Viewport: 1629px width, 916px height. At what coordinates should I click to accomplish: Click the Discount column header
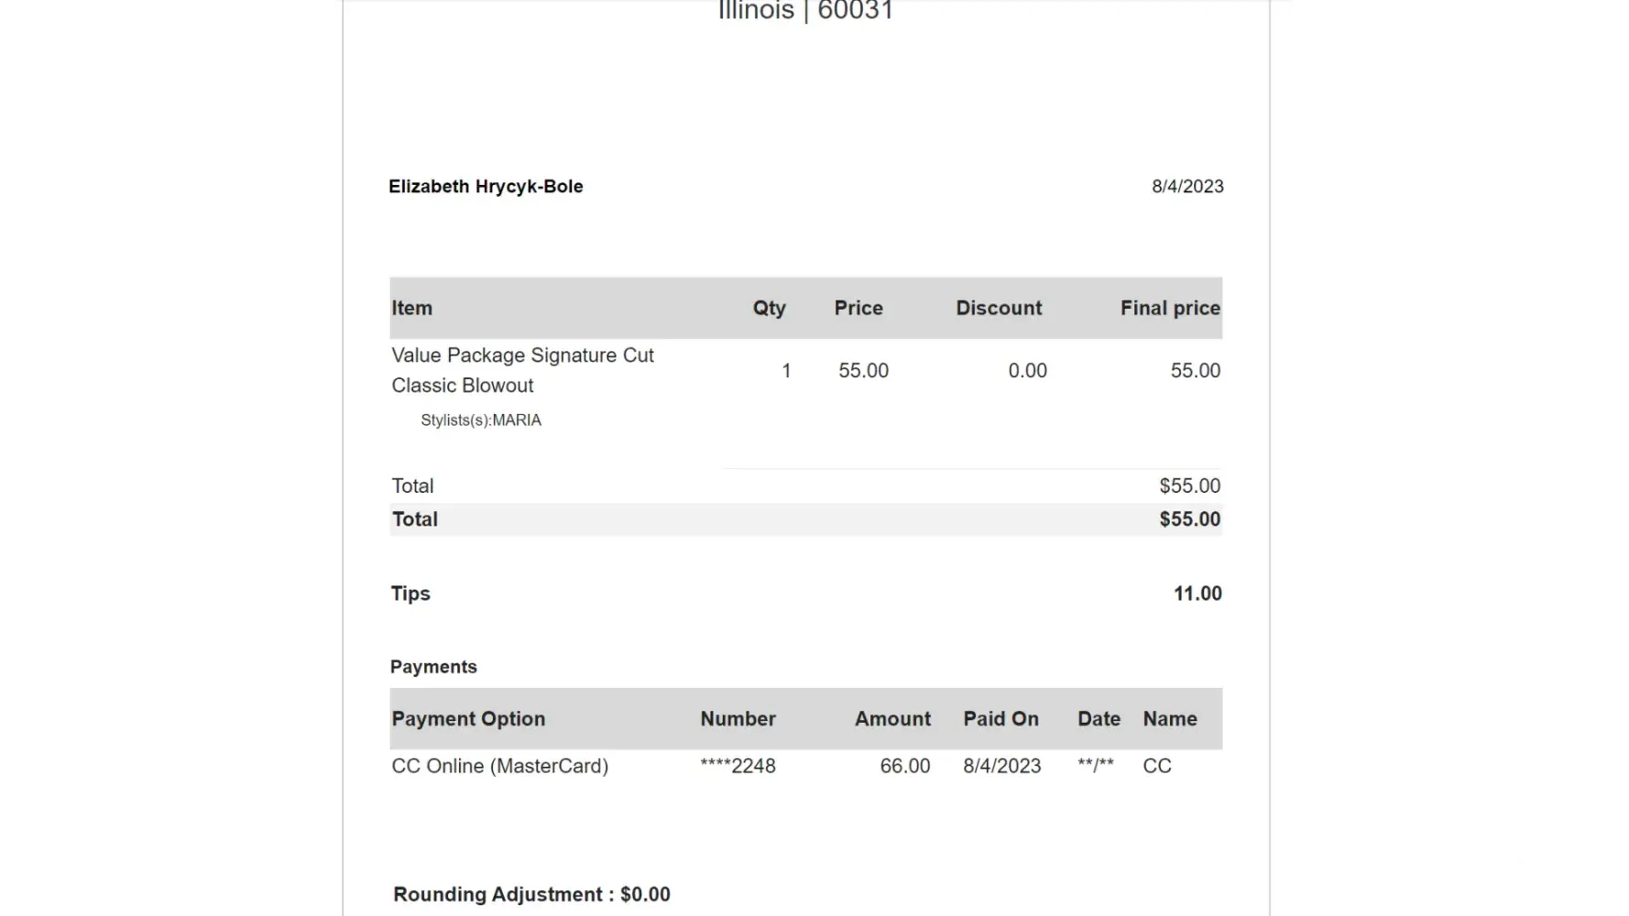pos(999,309)
